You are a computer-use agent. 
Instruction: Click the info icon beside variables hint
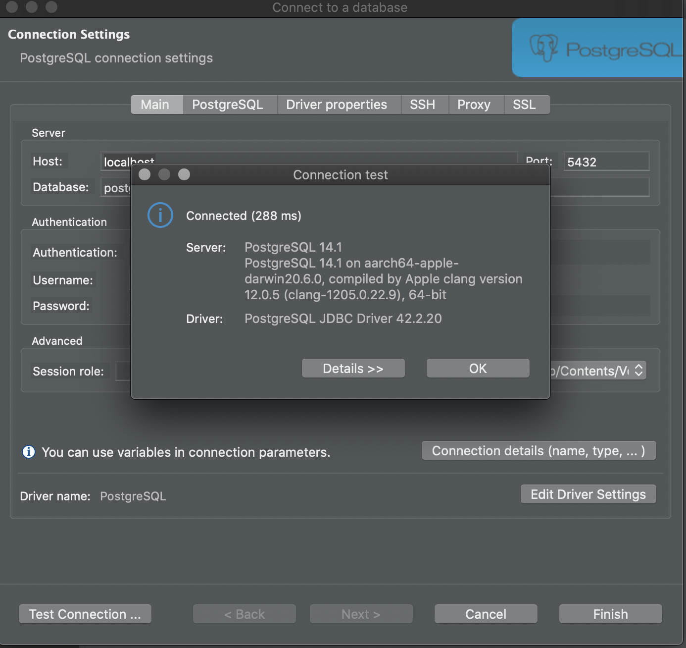(x=29, y=452)
